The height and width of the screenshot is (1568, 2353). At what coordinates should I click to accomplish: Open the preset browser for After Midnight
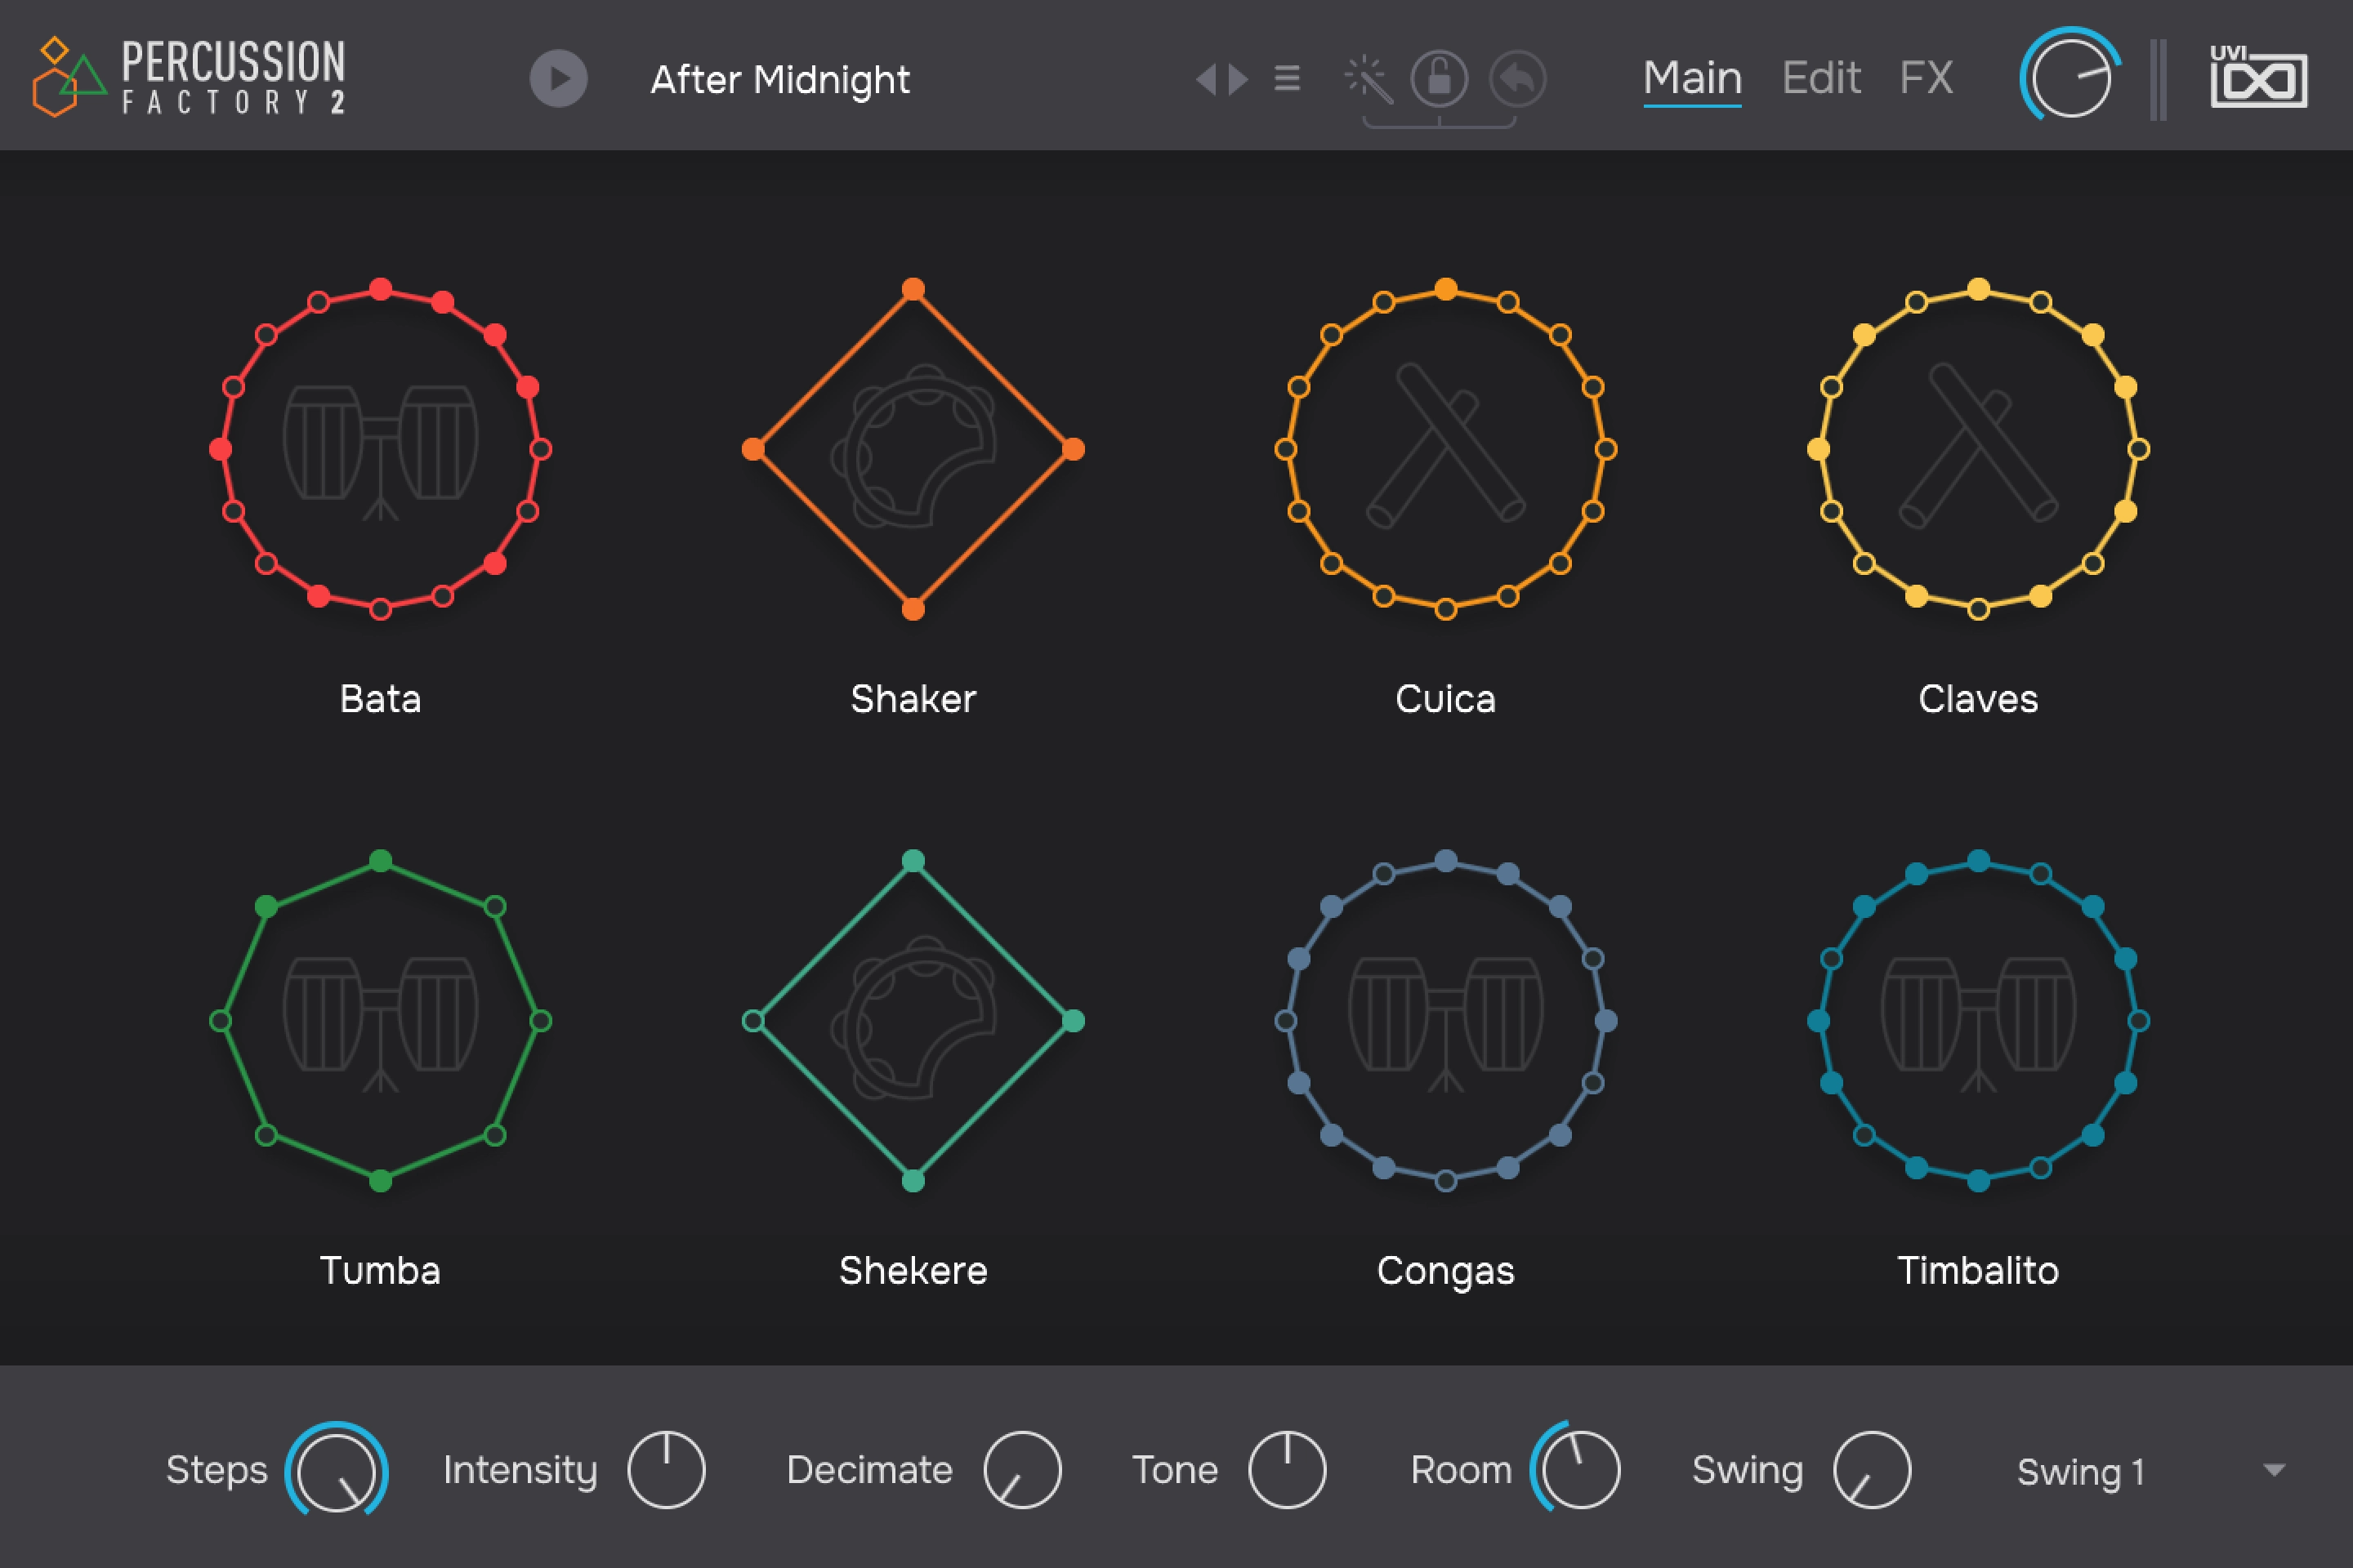pos(780,80)
